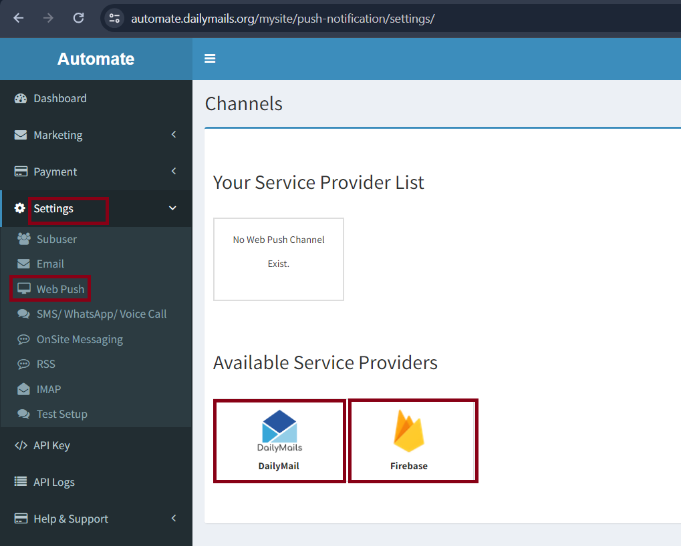This screenshot has width=681, height=546.
Task: Select the DailyMail provider logo
Action: (x=279, y=432)
